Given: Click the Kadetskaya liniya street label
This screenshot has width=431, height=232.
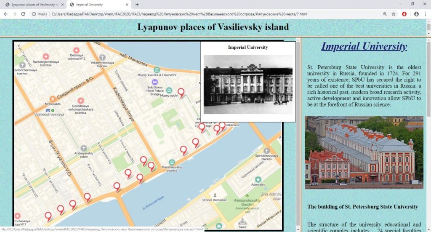Looking at the screenshot, I should [123, 104].
